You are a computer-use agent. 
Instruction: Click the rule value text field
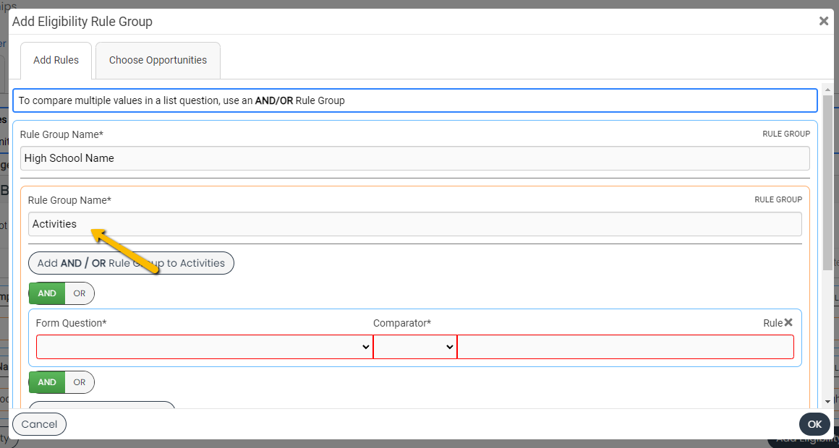coord(625,348)
